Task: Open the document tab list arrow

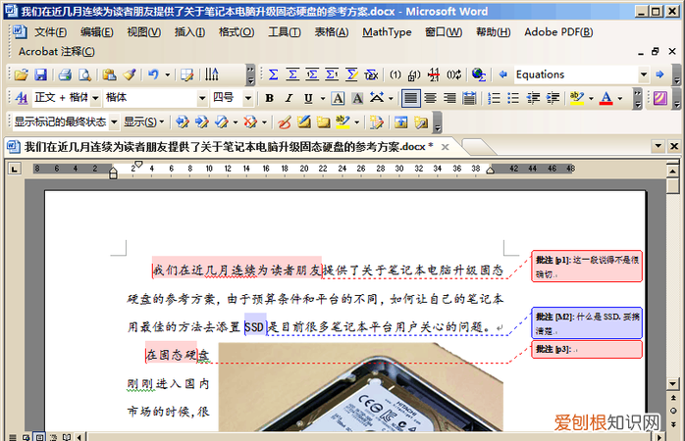Action: pos(658,146)
